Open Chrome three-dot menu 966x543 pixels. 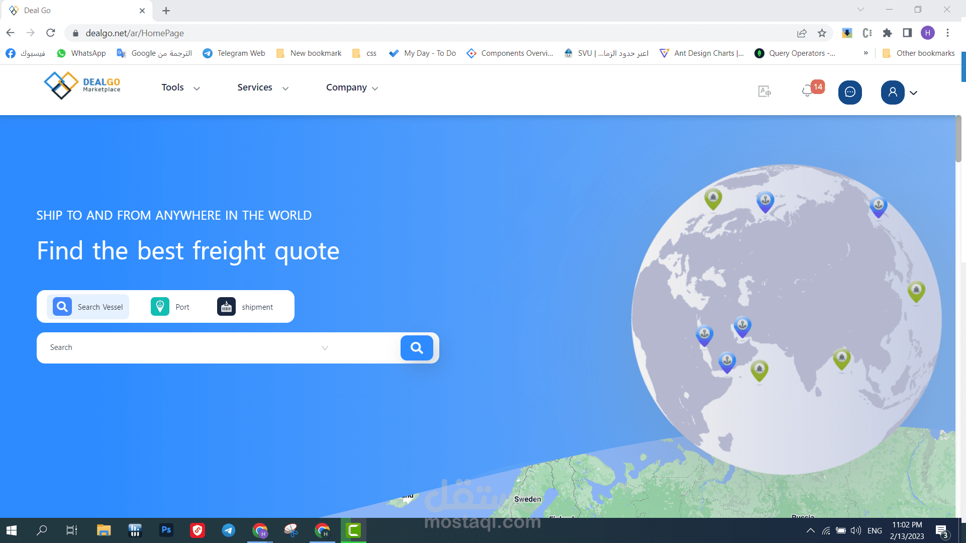[x=948, y=33]
